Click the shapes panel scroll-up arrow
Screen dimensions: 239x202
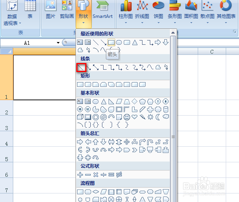[x=173, y=33]
